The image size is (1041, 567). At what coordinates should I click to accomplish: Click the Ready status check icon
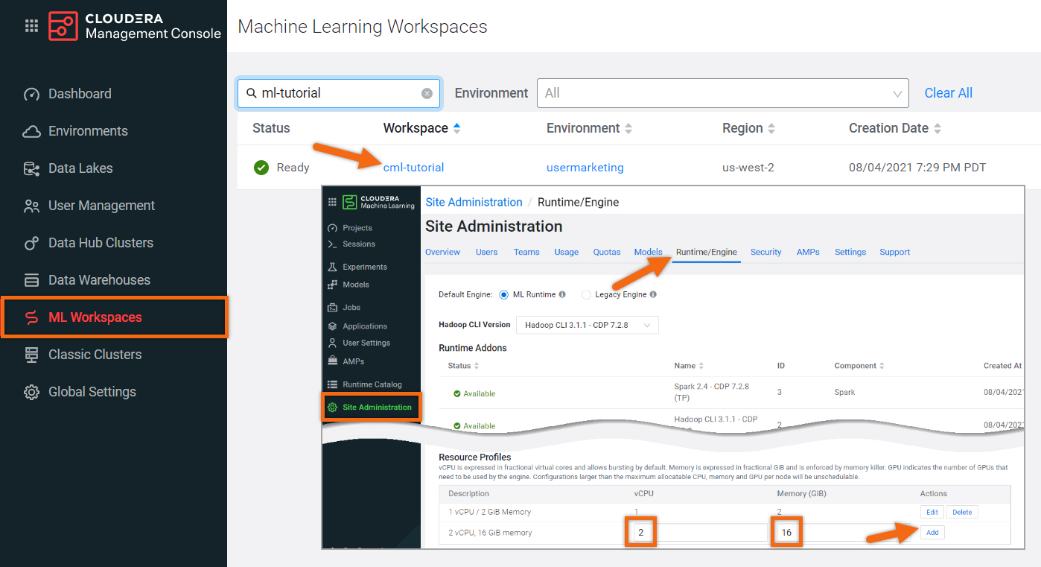(261, 168)
